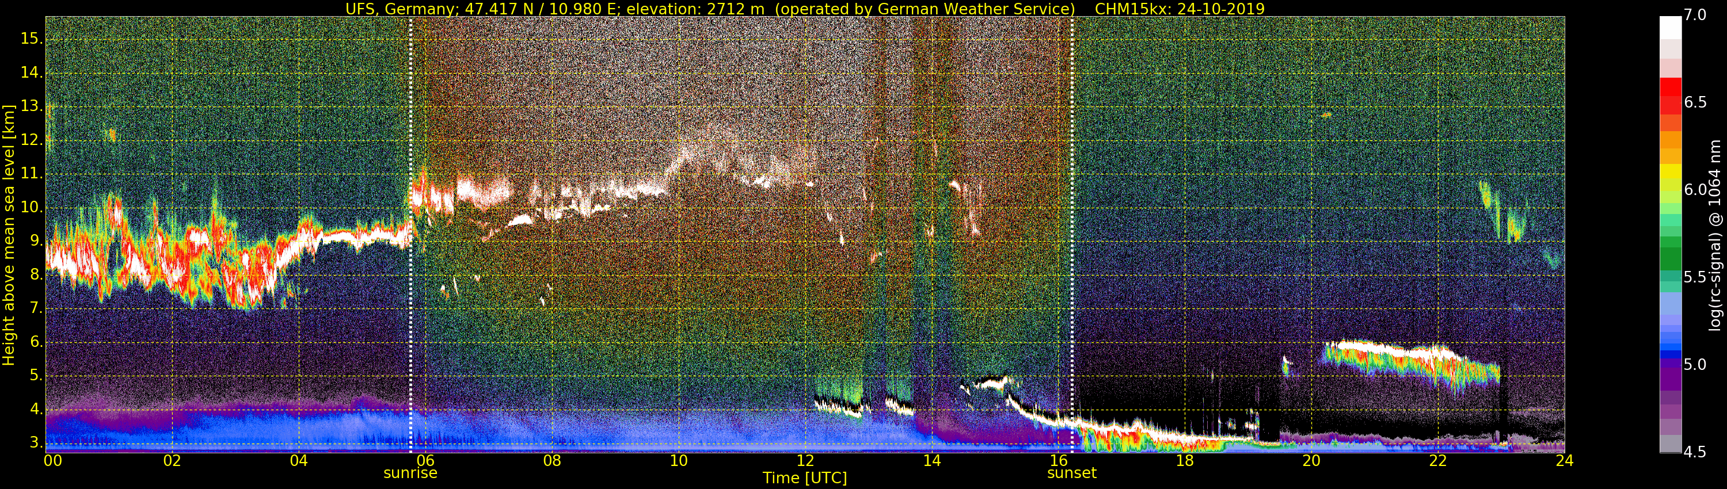Click the colorbar value '6.0'
This screenshot has height=489, width=1727.
point(1695,190)
